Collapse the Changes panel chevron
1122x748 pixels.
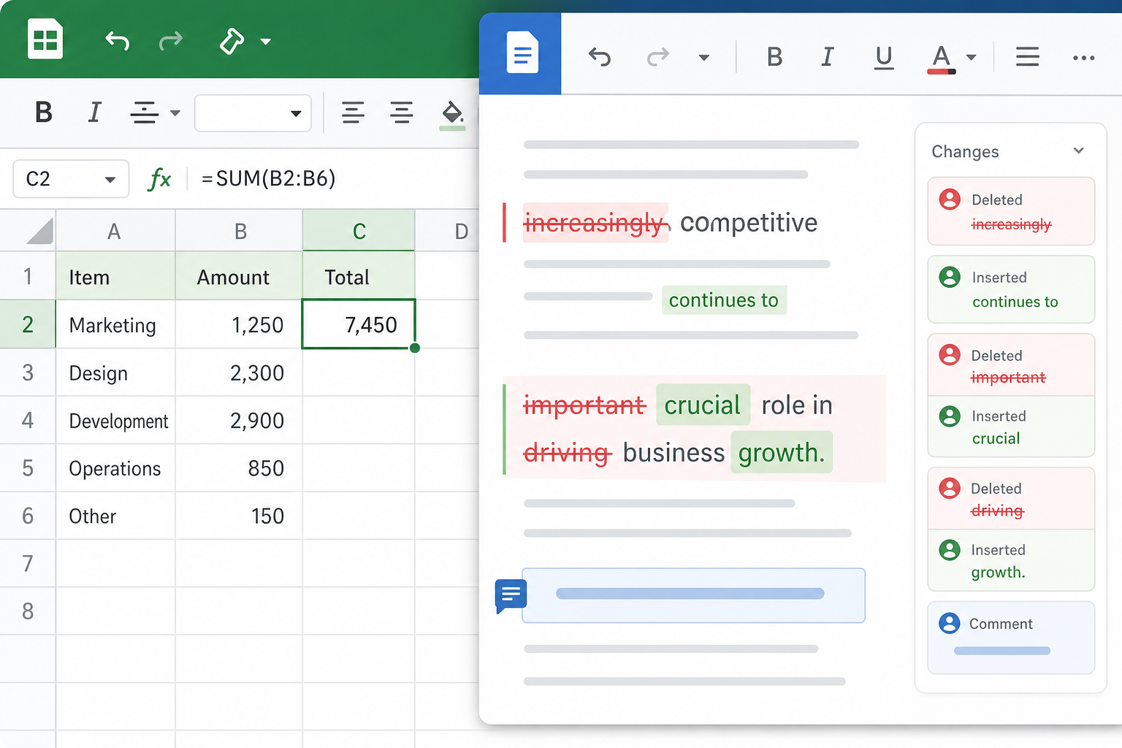(x=1079, y=150)
